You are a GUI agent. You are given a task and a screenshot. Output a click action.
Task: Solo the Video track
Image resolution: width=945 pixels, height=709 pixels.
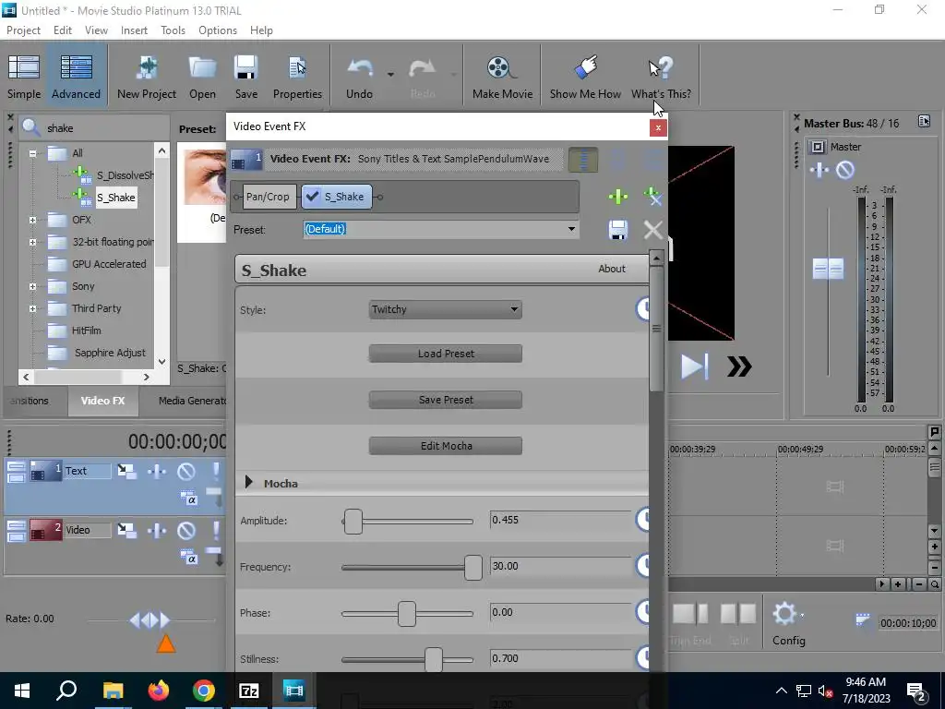(216, 531)
